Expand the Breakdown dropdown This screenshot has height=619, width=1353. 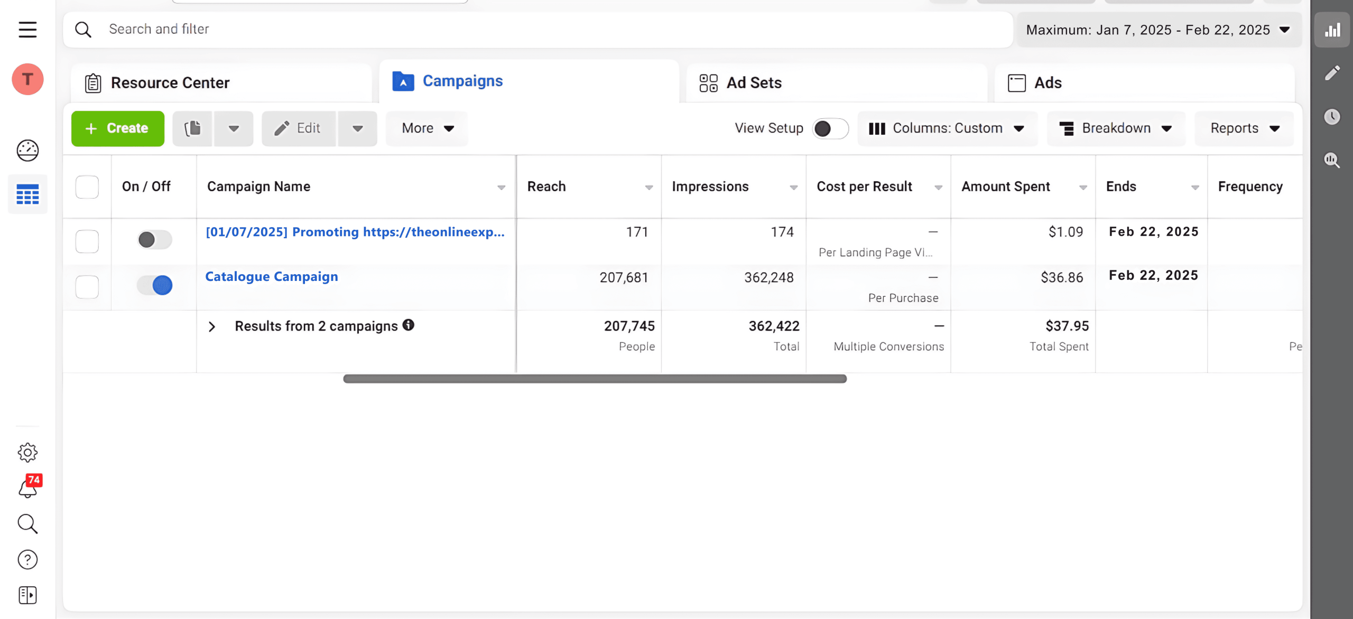[x=1116, y=128]
